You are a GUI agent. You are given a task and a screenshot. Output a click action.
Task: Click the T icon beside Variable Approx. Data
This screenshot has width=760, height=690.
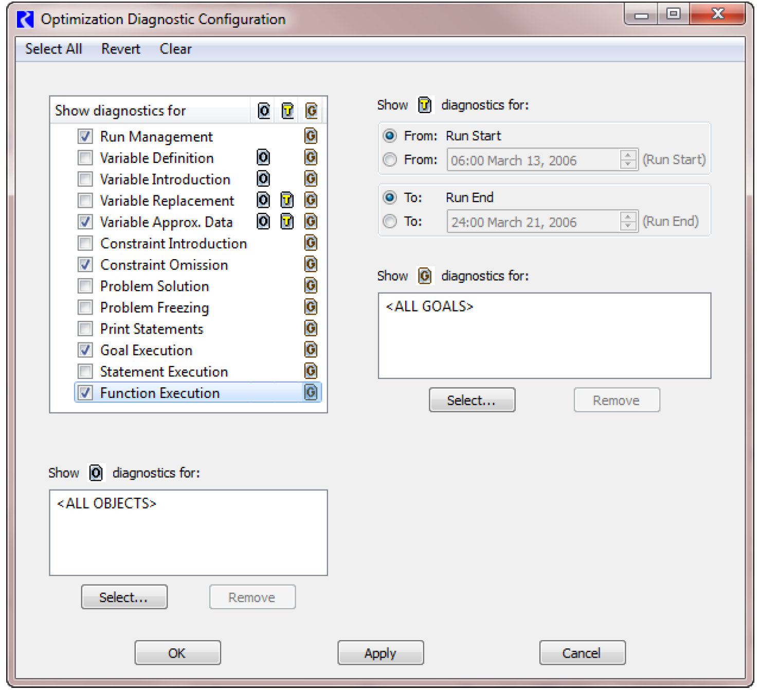[287, 222]
